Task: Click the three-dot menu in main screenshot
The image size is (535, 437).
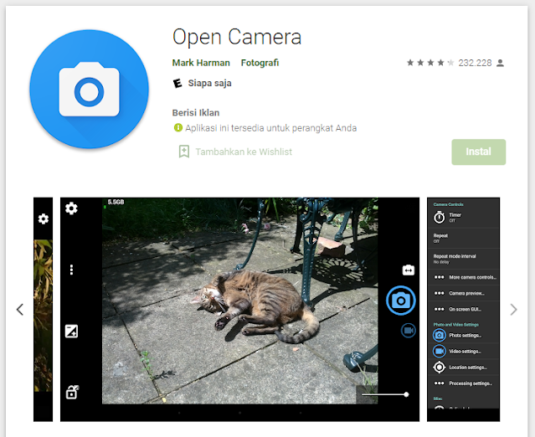Action: 71,270
